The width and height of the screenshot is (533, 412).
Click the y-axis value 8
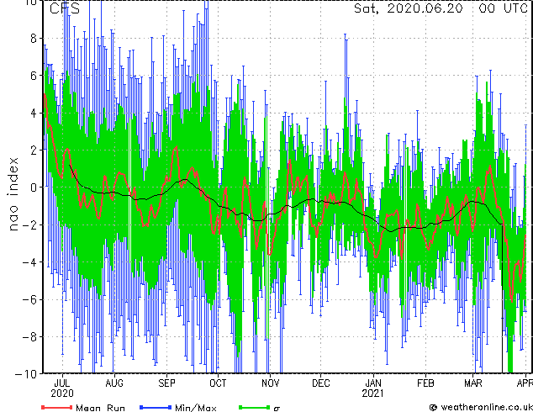click(x=34, y=39)
